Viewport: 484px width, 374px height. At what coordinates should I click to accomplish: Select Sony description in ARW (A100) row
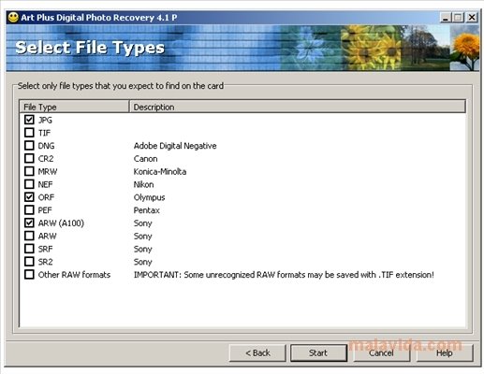click(x=142, y=223)
